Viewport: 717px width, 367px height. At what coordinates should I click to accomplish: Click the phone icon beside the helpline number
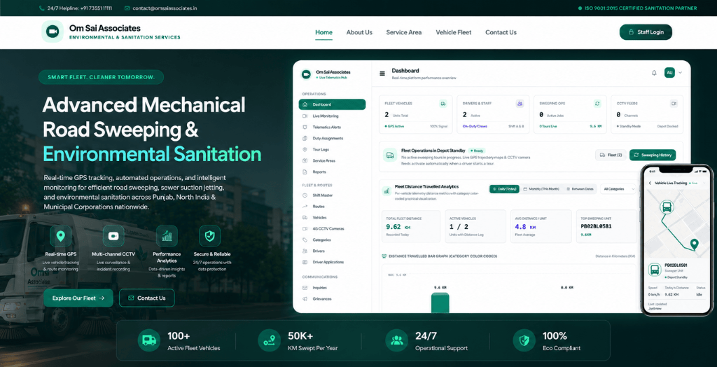tap(41, 8)
